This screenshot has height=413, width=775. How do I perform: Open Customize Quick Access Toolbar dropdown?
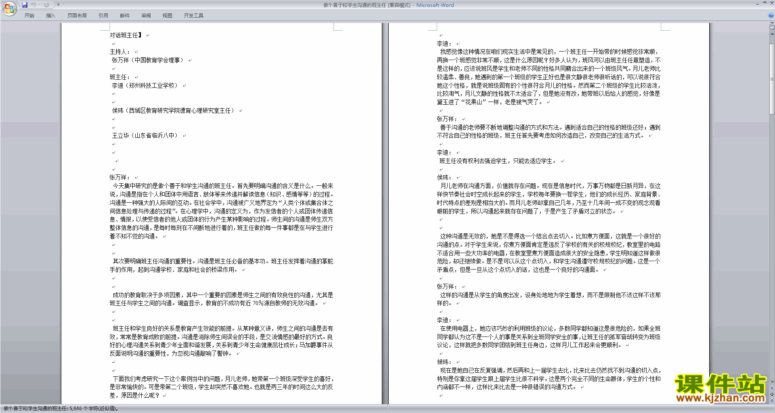(x=58, y=5)
